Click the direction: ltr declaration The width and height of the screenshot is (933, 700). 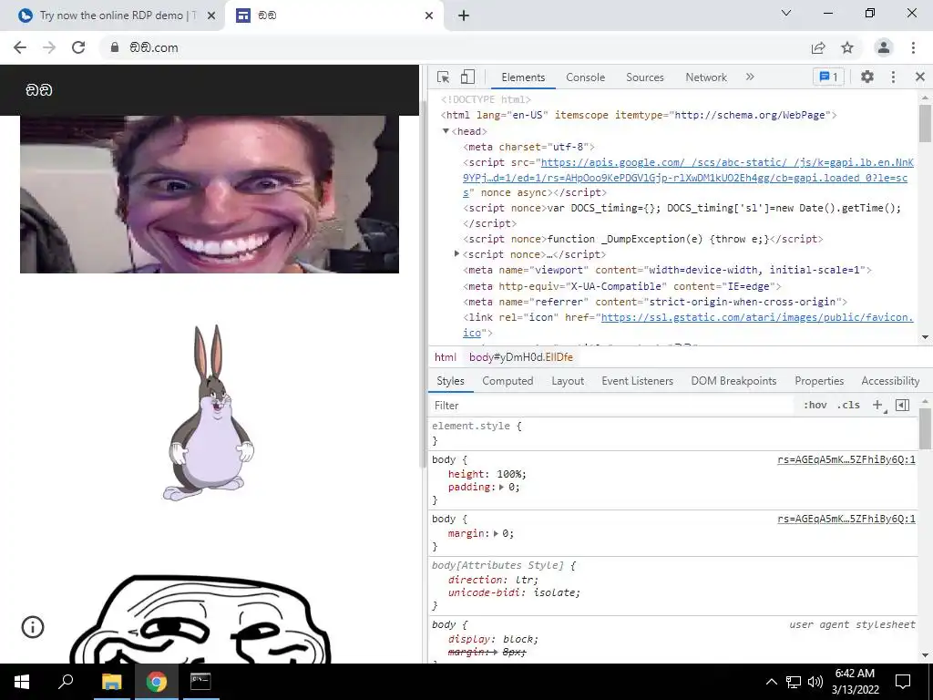(493, 579)
